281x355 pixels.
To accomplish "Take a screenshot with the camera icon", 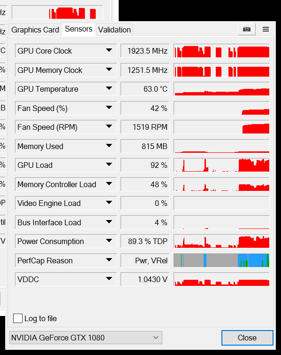I will pos(247,30).
